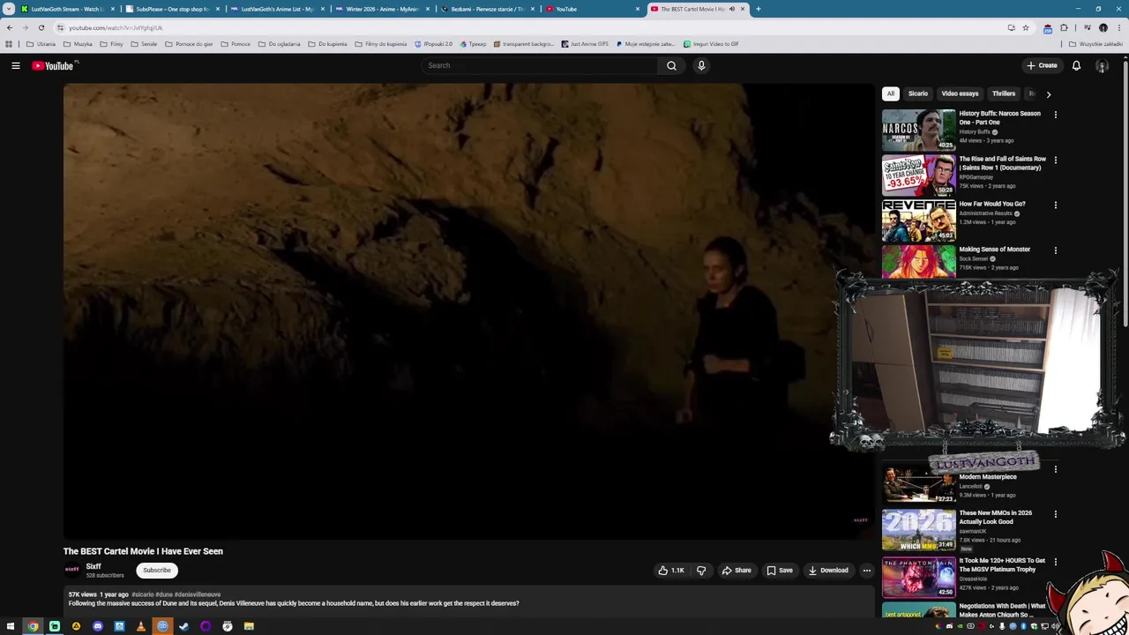Save the video to a playlist
Image resolution: width=1129 pixels, height=635 pixels.
780,571
